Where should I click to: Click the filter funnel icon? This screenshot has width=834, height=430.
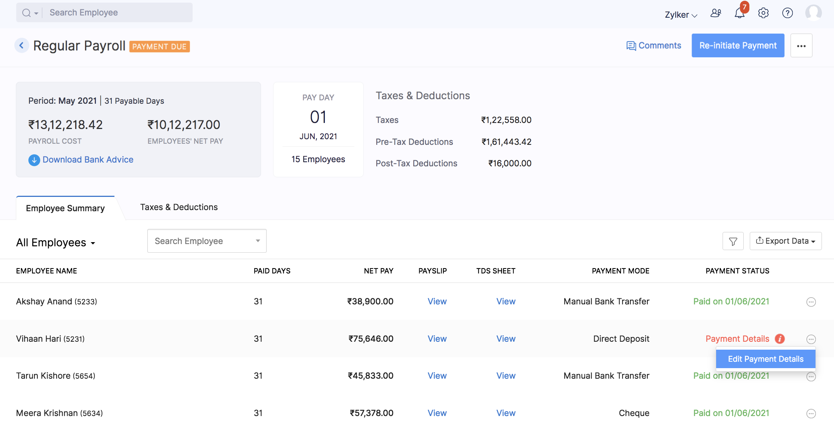coord(733,241)
